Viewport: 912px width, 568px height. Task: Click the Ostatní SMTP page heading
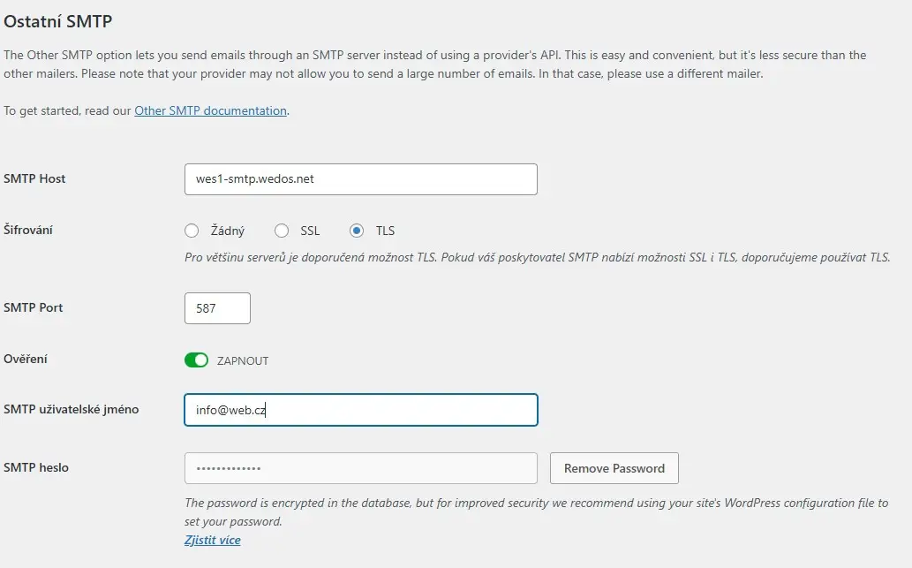57,20
